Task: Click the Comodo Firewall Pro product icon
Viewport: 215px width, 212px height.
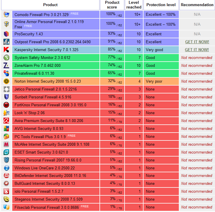Action: [x=6, y=14]
